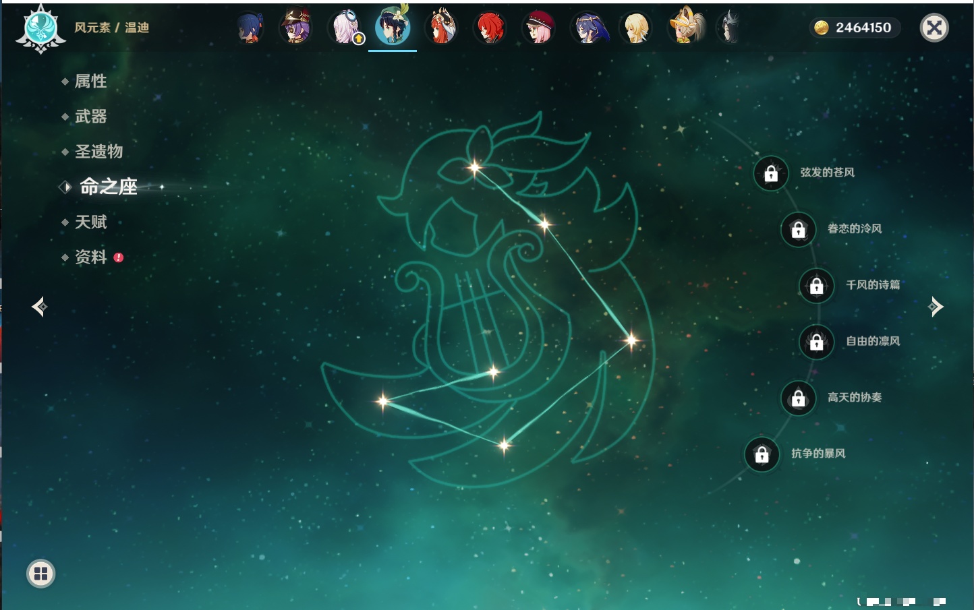Open 资料 profile with red alert
This screenshot has width=974, height=610.
pyautogui.click(x=90, y=257)
